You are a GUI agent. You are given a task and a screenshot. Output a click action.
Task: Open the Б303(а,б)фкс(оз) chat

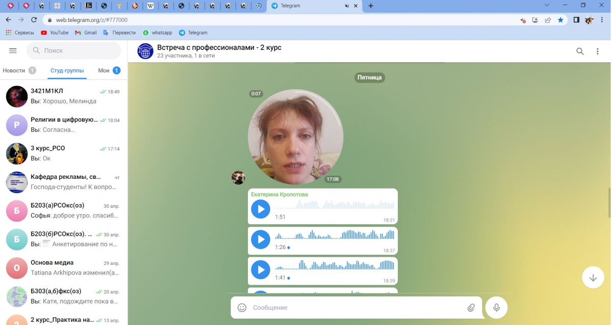[63, 296]
